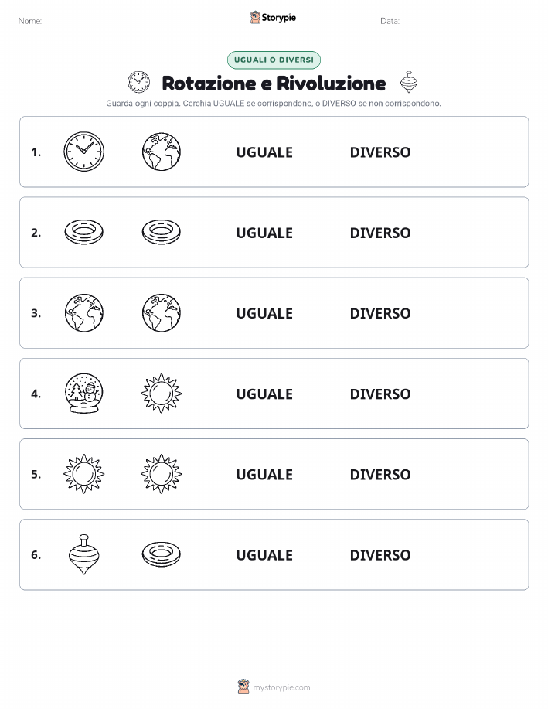This screenshot has width=548, height=709.
Task: Click the clock icon beside the title
Action: coord(139,82)
